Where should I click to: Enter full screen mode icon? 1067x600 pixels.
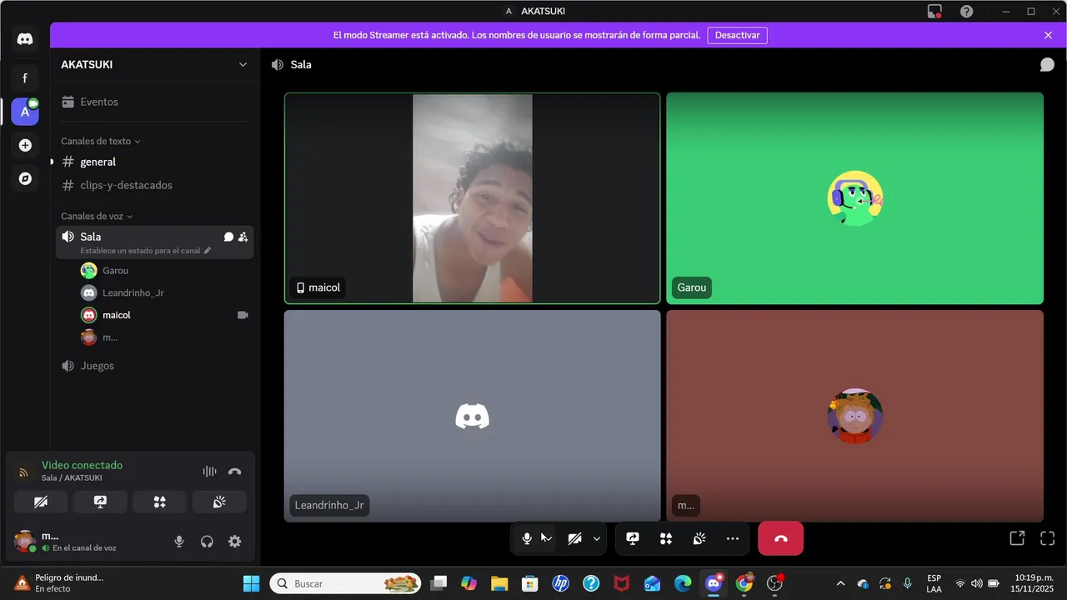point(1048,538)
